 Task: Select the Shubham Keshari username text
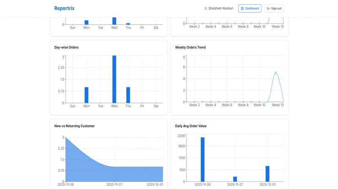point(221,8)
